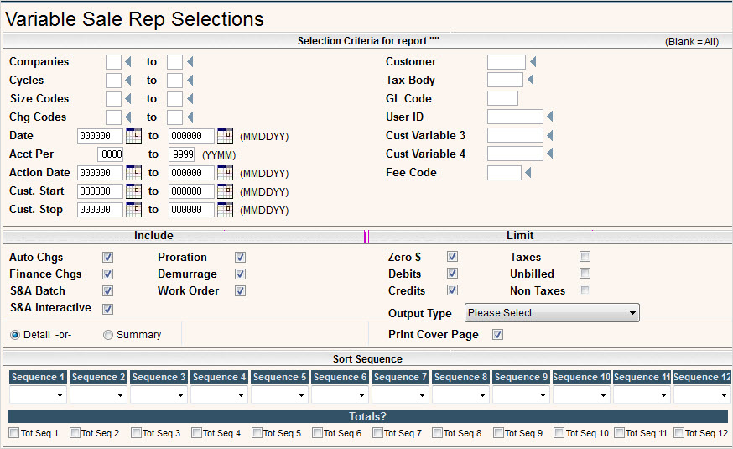Screen dimensions: 733x449
Task: Toggle the Debits checkbox
Action: [x=452, y=273]
